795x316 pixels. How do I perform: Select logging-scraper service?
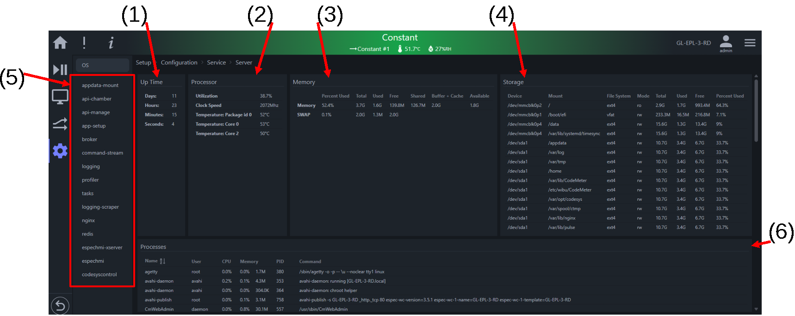(100, 207)
